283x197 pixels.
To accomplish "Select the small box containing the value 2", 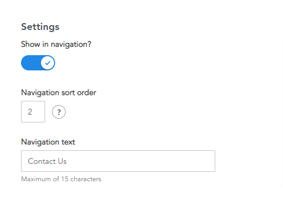I will click(33, 111).
